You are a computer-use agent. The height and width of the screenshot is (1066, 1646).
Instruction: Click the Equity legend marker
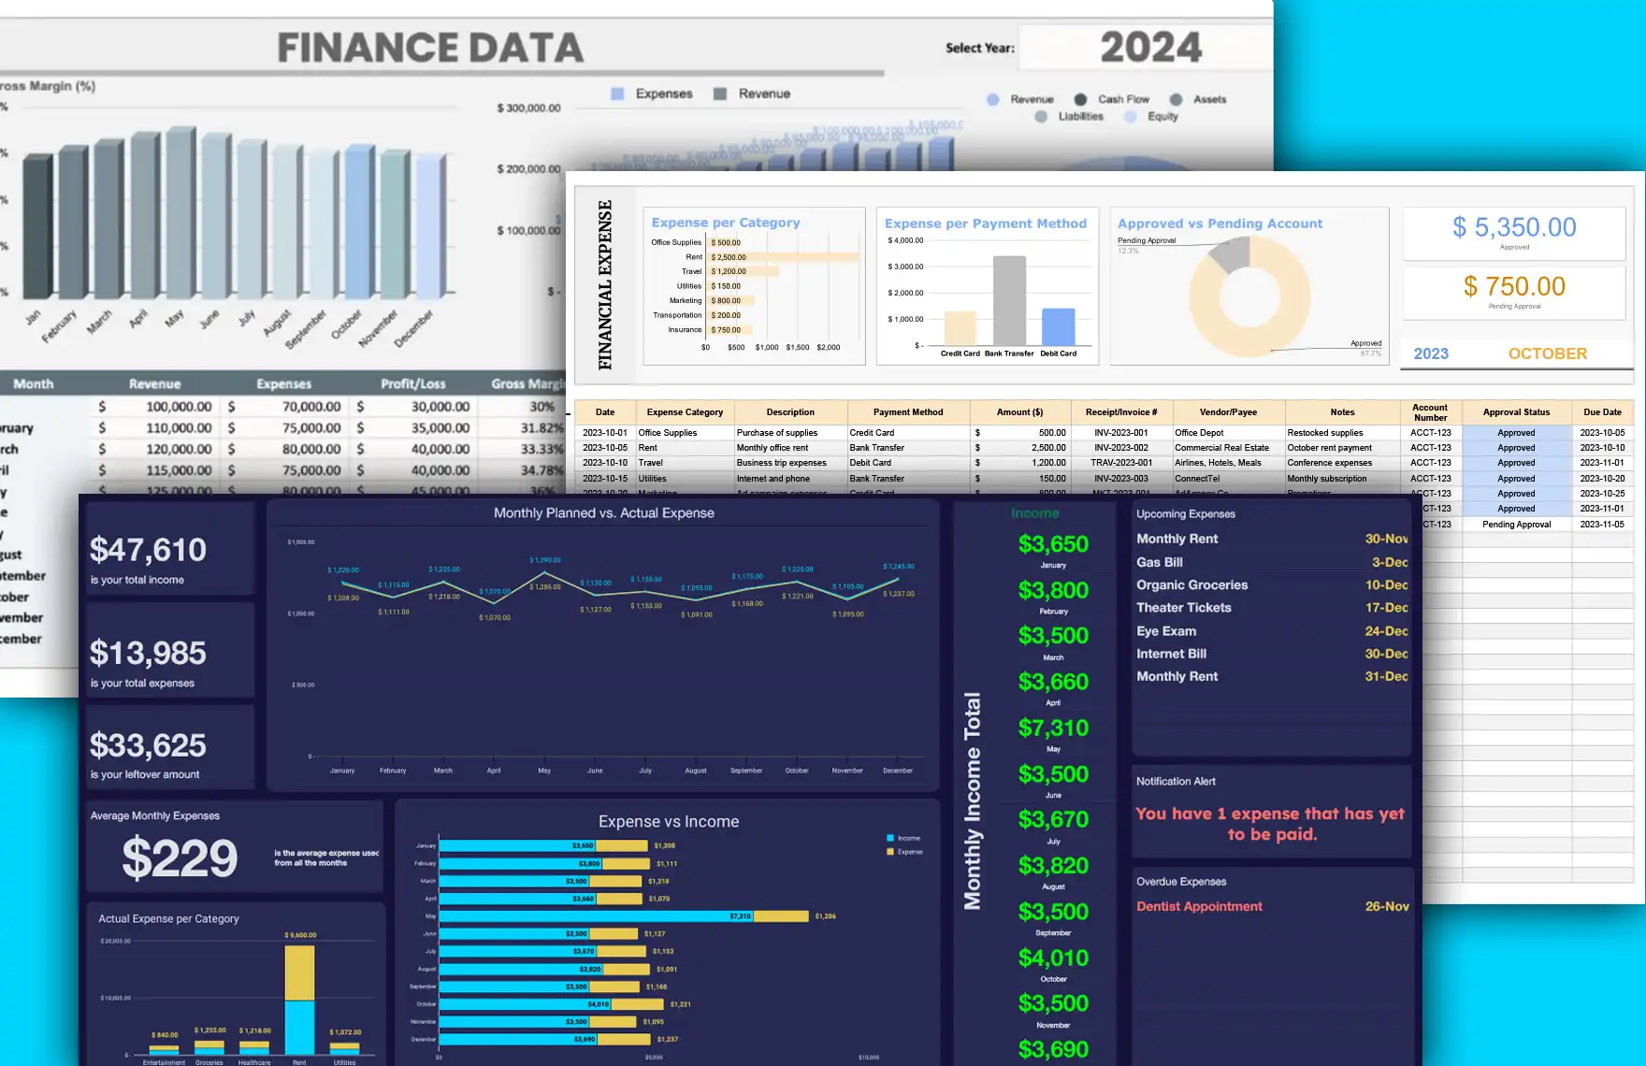click(1129, 116)
